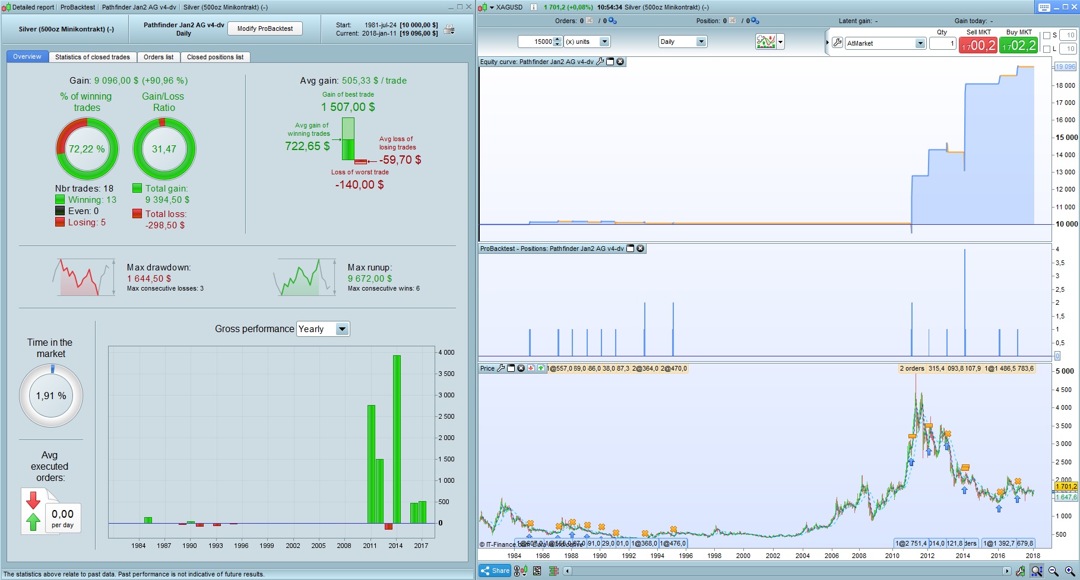Click the Qty input field
1080x580 pixels.
[942, 43]
